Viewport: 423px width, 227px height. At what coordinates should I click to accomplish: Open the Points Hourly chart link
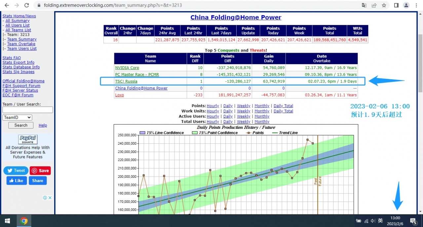[213, 106]
